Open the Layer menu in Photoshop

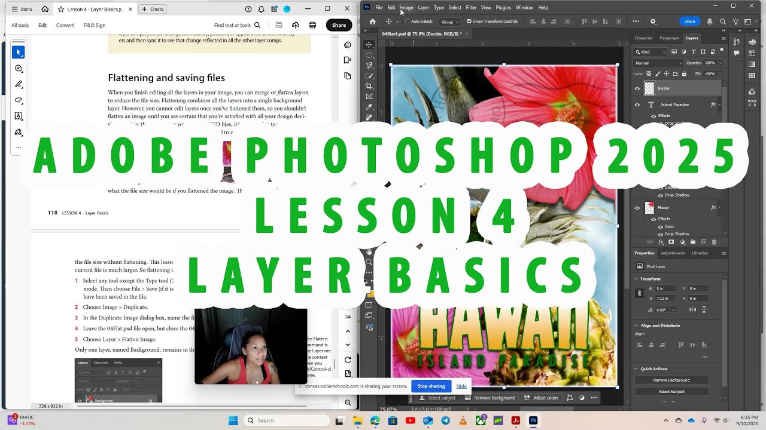click(x=423, y=7)
